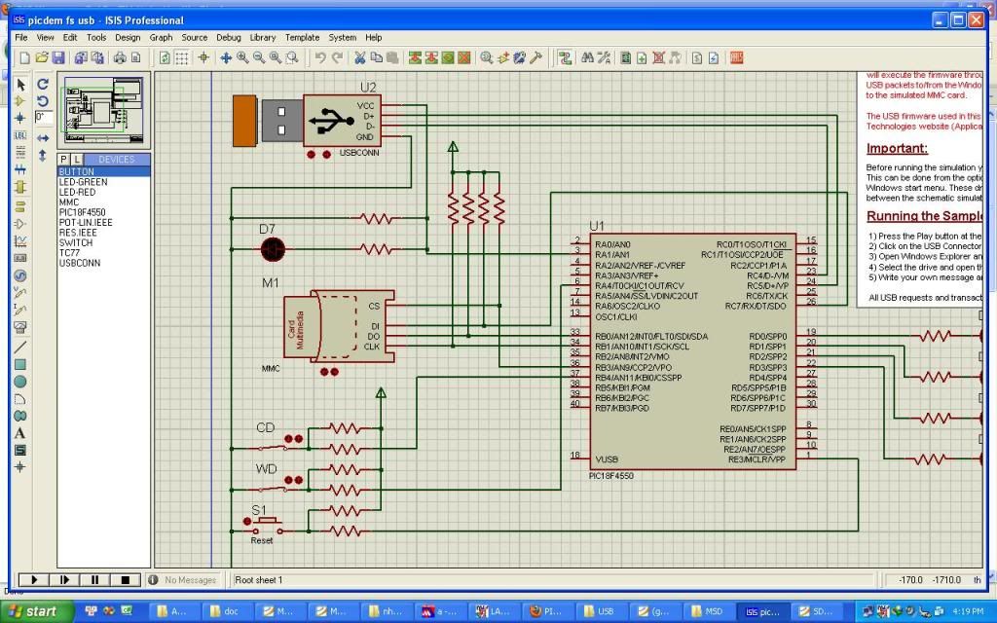Click the schematic overview thumbnail
The height and width of the screenshot is (623, 997).
pos(103,111)
